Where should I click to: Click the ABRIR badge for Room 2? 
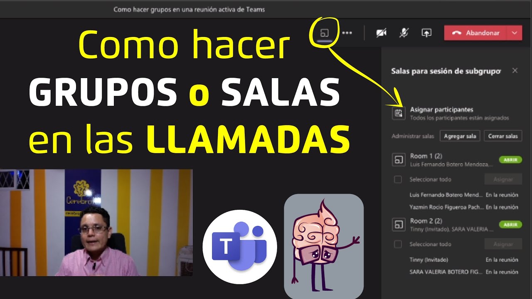(510, 225)
